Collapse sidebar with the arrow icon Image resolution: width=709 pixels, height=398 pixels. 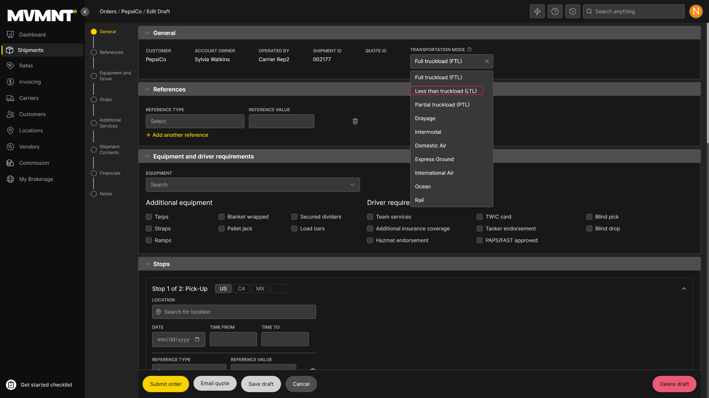click(85, 12)
